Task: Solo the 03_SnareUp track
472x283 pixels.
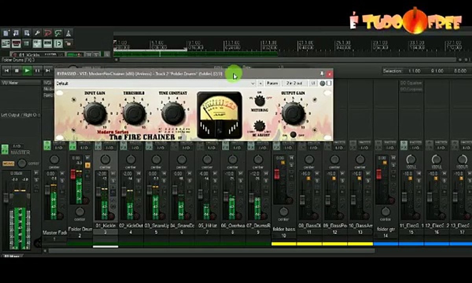Action: 164,180
